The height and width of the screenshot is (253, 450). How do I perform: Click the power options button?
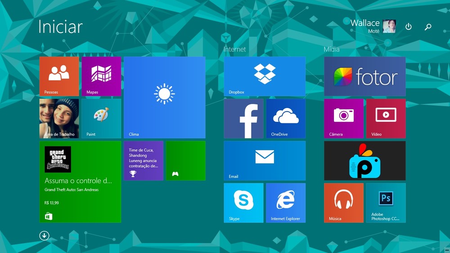(409, 27)
